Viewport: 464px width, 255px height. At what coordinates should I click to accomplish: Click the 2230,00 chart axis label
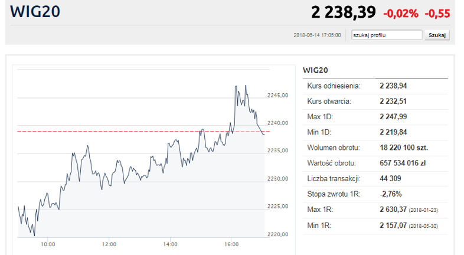tap(277, 179)
